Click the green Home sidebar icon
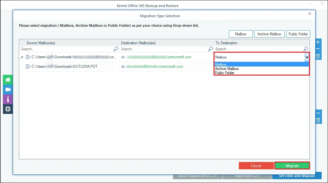The image size is (328, 183). (x=8, y=80)
